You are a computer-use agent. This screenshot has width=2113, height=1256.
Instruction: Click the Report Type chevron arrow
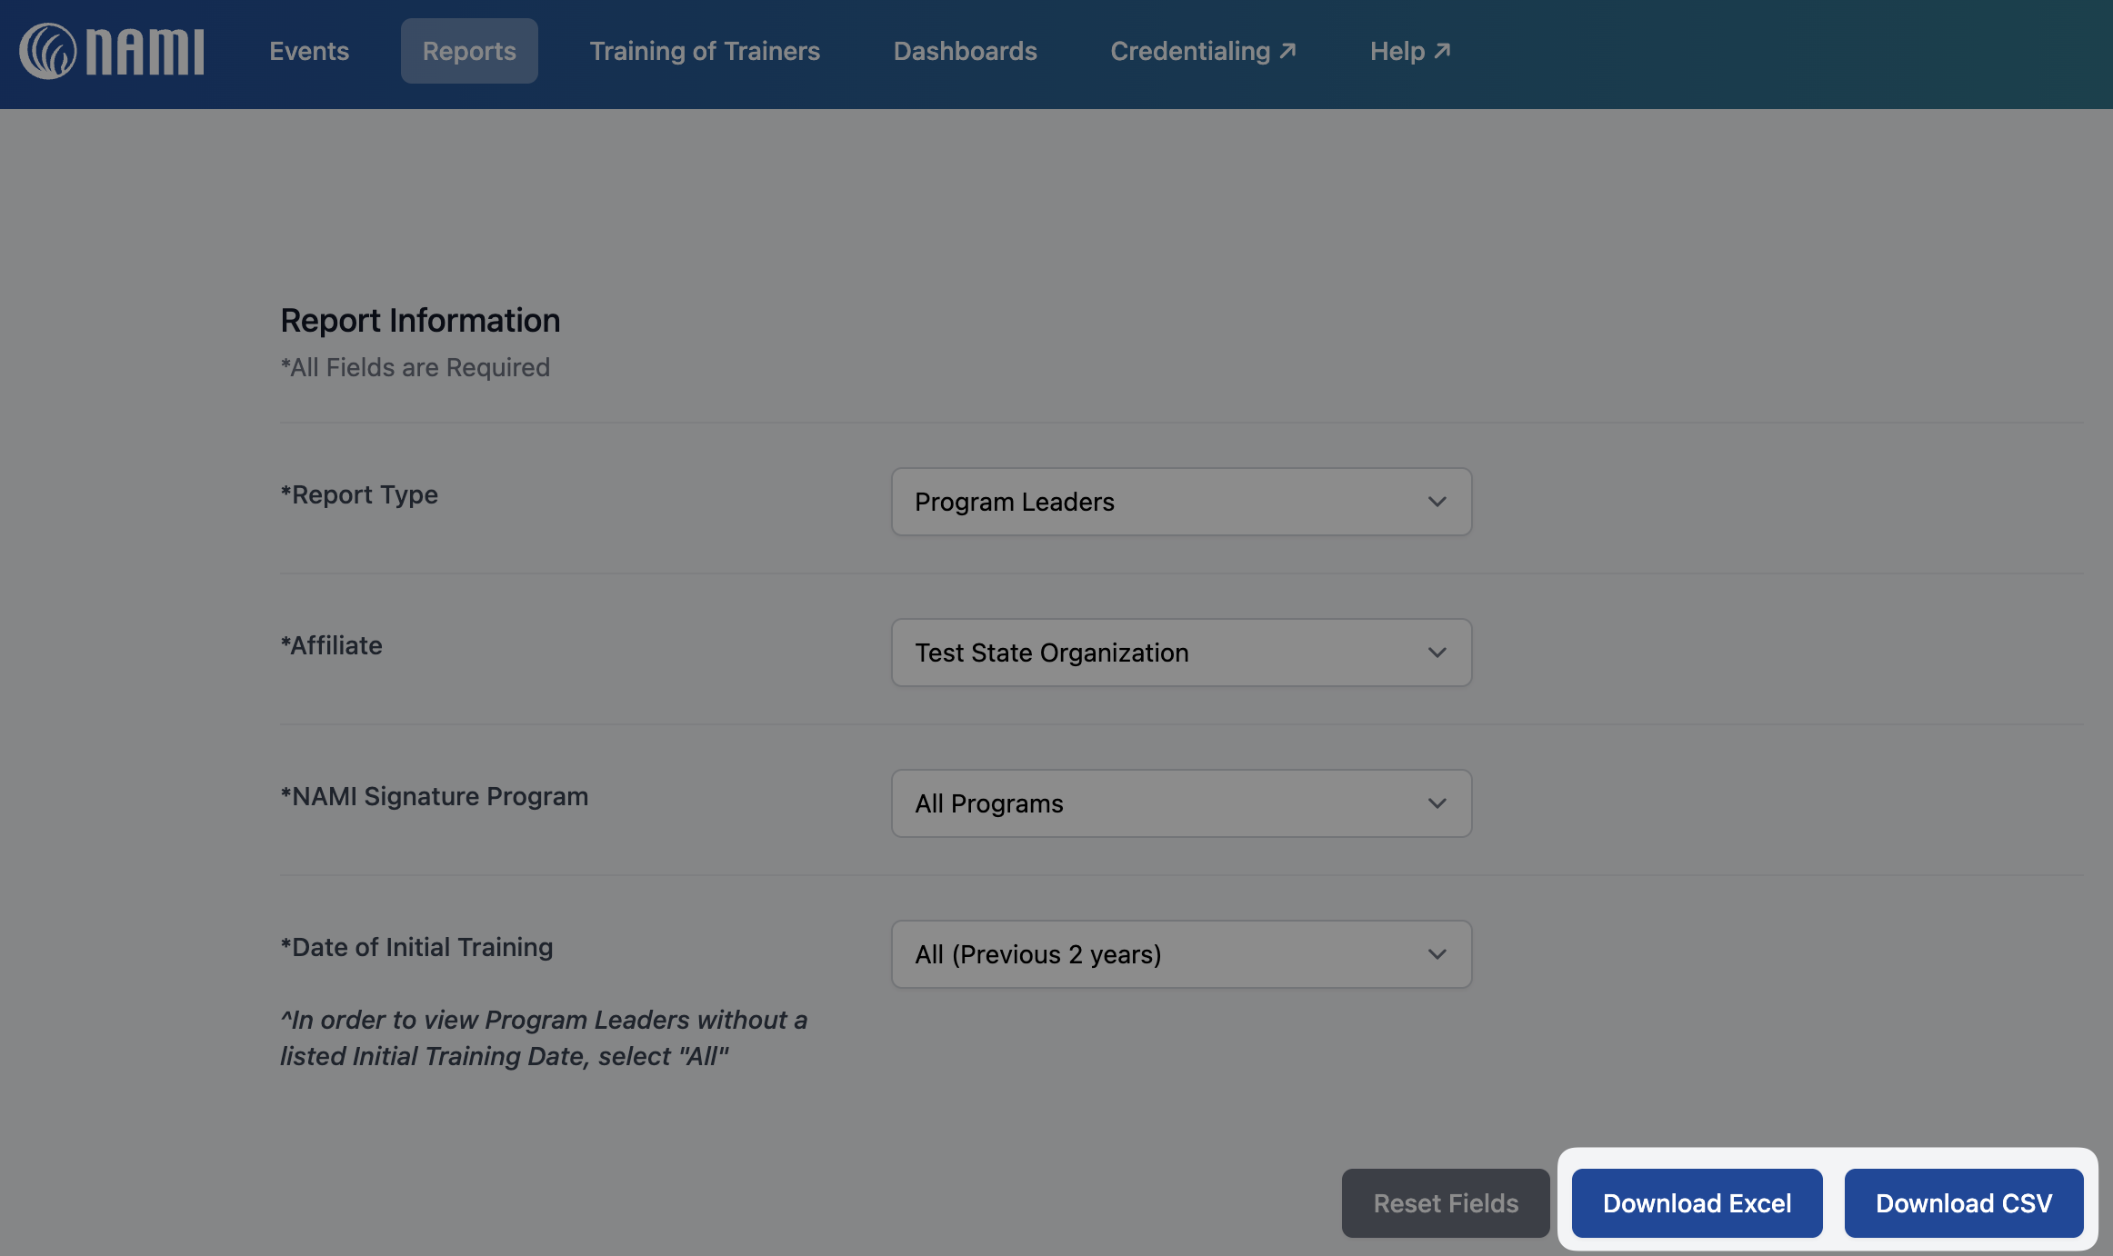point(1437,502)
